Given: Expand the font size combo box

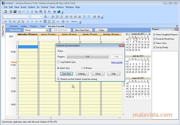Looking at the screenshot, I should [x=41, y=17].
